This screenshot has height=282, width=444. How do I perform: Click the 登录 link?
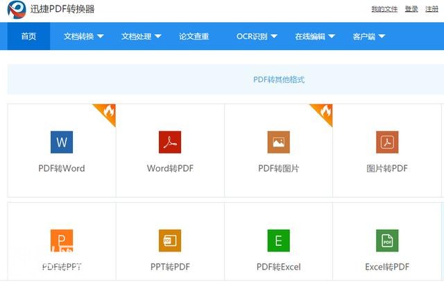click(411, 9)
